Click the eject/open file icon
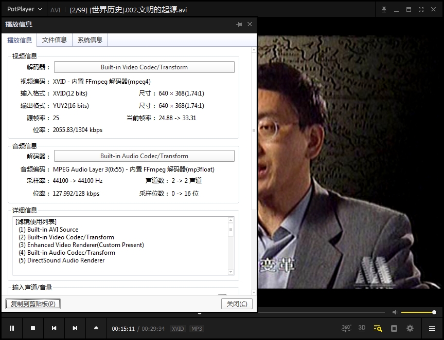This screenshot has height=340, width=444. (96, 328)
